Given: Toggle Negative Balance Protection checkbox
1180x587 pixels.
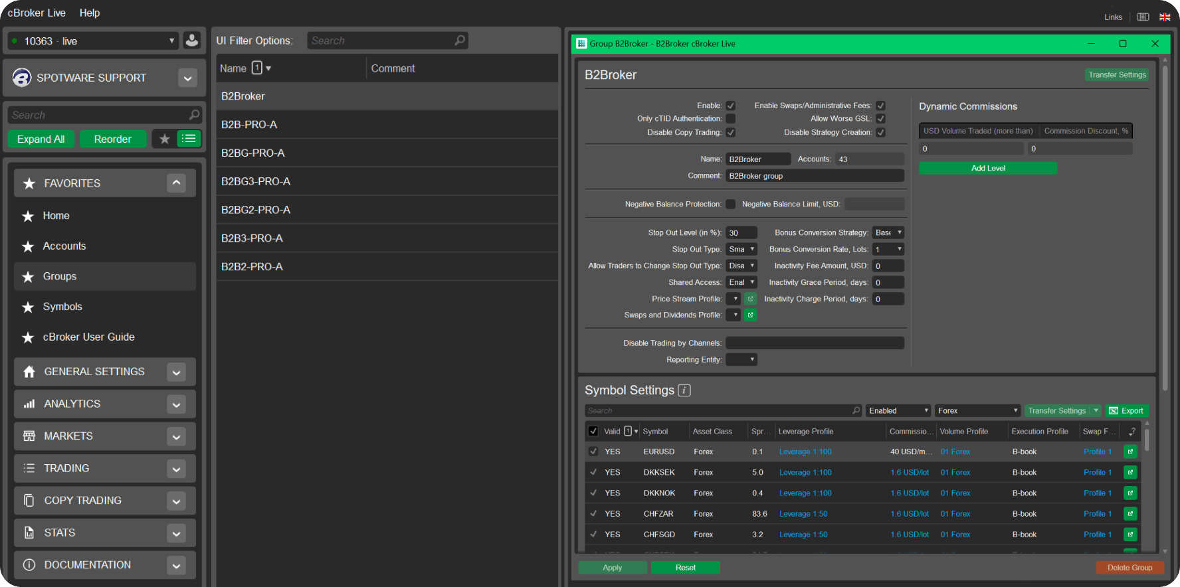Looking at the screenshot, I should 730,204.
